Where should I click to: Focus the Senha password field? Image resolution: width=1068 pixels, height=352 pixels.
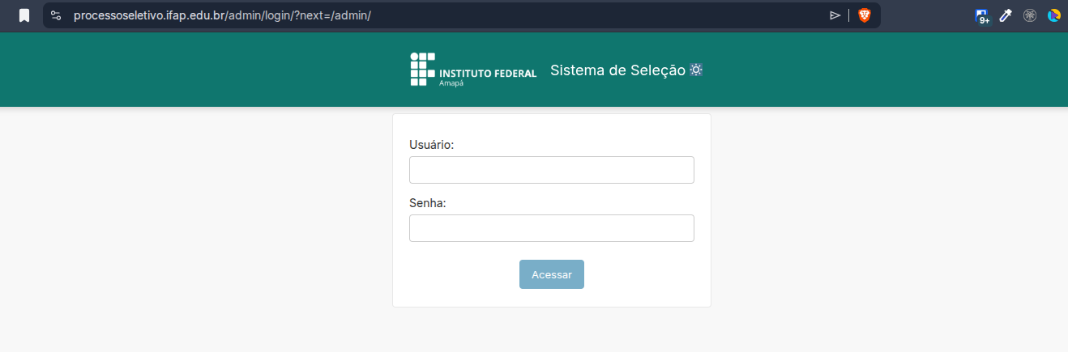551,228
